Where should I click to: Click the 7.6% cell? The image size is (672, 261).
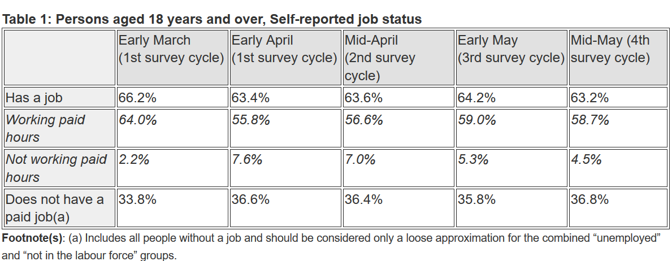click(247, 159)
